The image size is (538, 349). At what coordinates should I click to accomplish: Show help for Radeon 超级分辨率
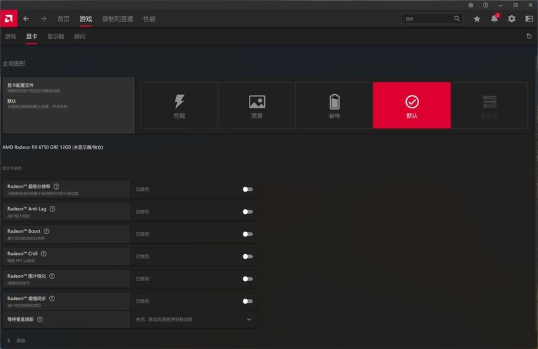coord(56,186)
